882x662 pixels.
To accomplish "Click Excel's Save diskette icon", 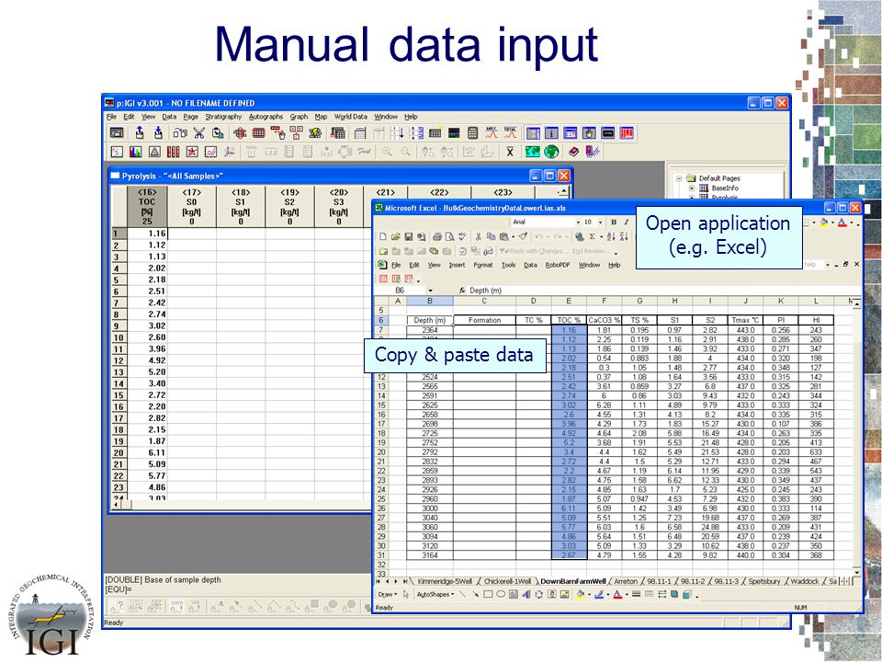I will point(408,237).
